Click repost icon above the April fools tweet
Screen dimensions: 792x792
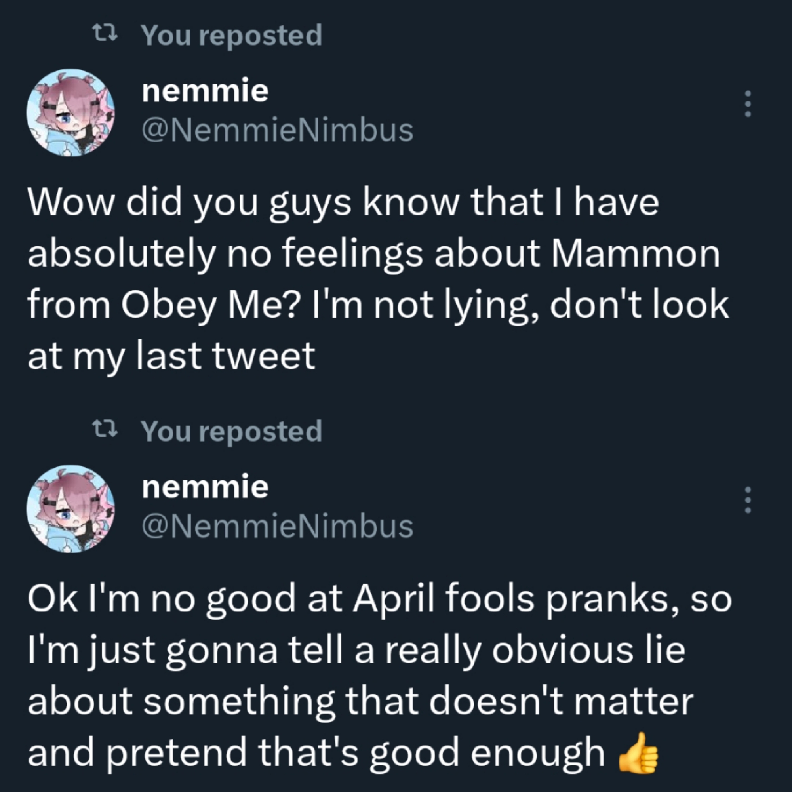(105, 430)
